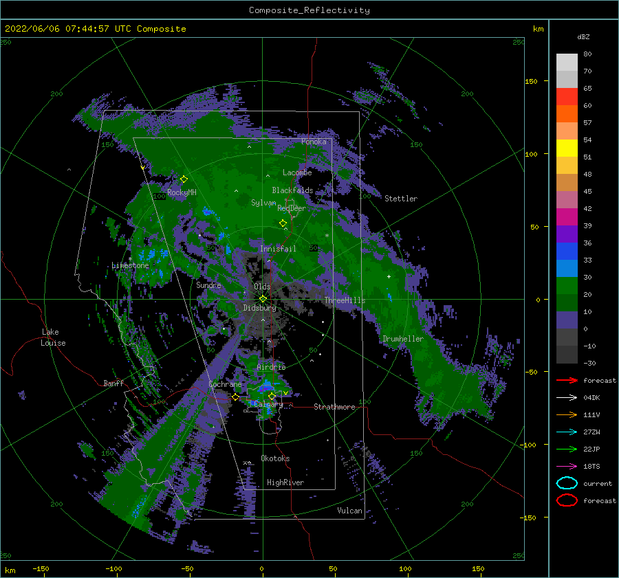The width and height of the screenshot is (619, 578).
Task: Click the yellow diamond marker near Cochrane
Action: (236, 397)
